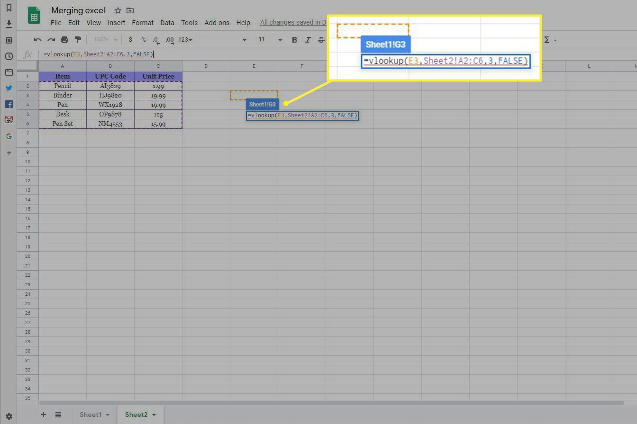Undo the last action
Viewport: 637px width, 424px height.
38,40
